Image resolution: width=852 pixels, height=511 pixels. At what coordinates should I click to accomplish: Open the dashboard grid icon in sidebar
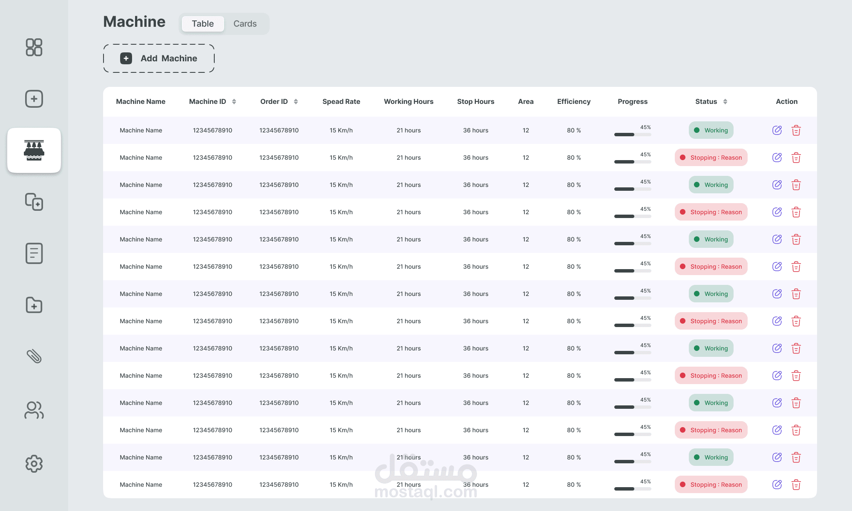coord(34,47)
